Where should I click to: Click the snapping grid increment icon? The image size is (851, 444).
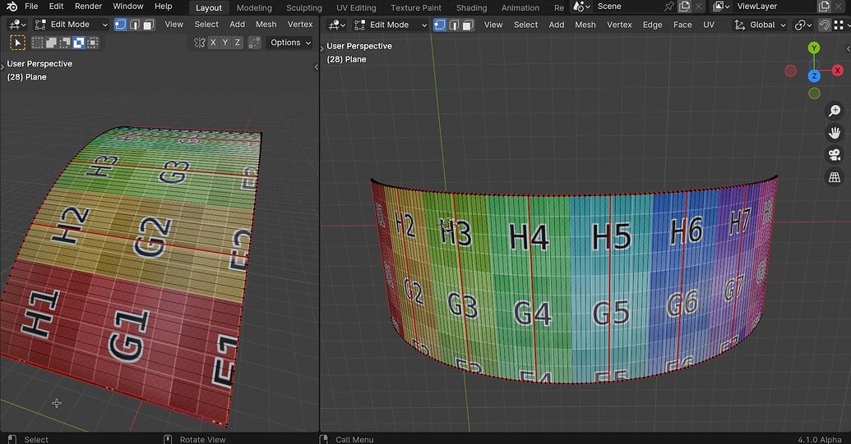839,25
